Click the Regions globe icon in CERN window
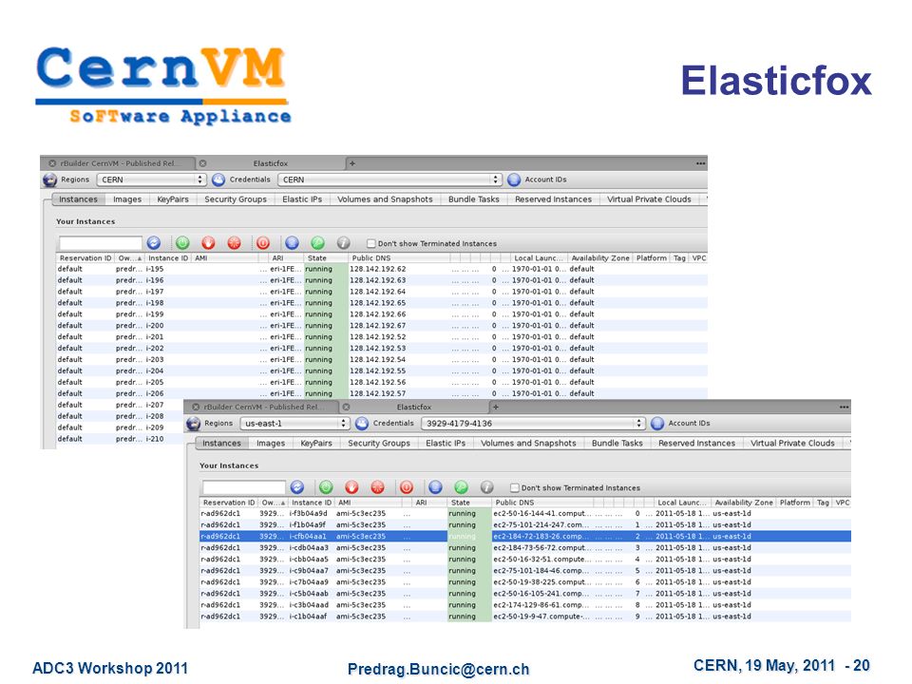 [50, 180]
